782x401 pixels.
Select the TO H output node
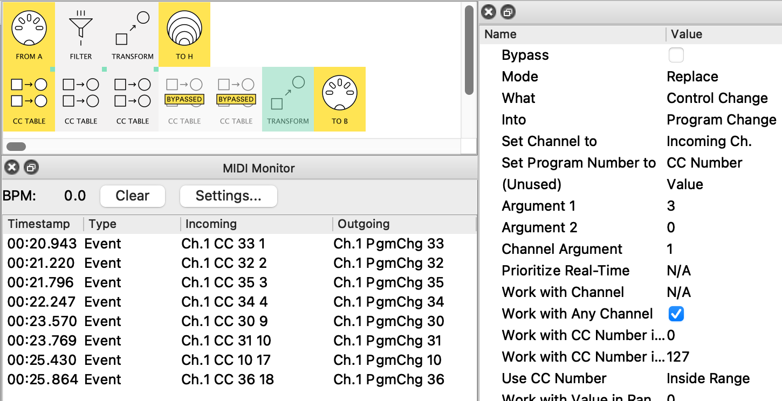(184, 34)
